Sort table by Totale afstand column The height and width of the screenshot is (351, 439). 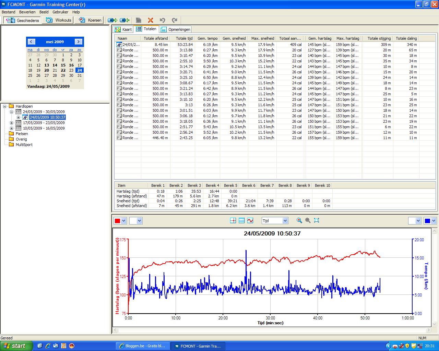pyautogui.click(x=156, y=38)
